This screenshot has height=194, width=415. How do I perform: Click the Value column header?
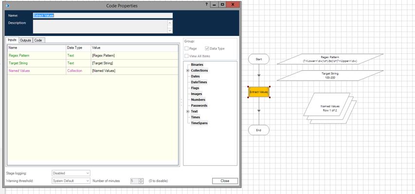(134, 48)
